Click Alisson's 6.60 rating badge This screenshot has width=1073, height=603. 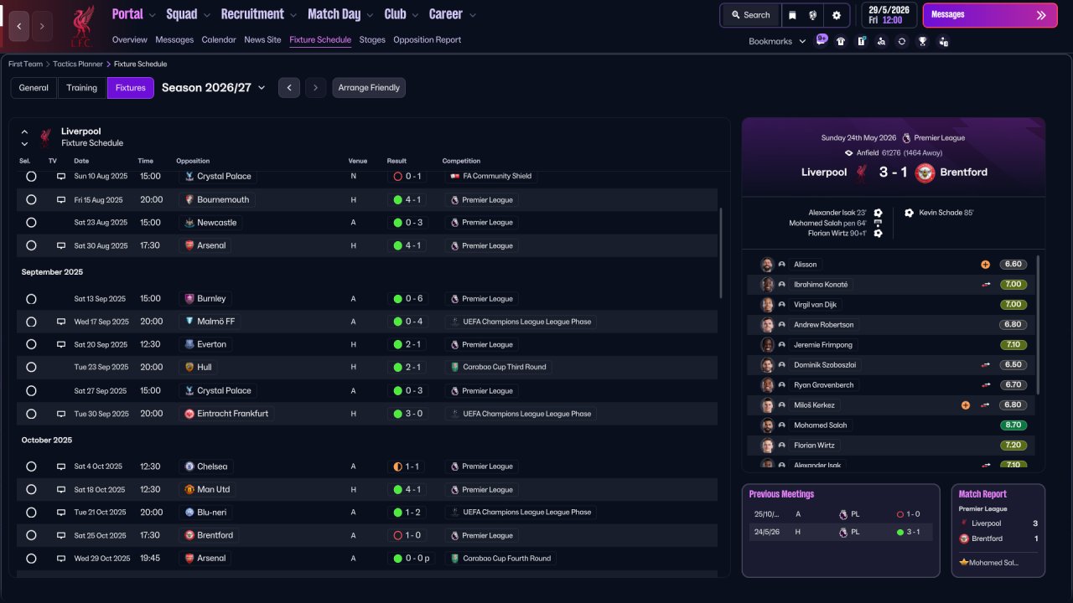pos(1013,265)
